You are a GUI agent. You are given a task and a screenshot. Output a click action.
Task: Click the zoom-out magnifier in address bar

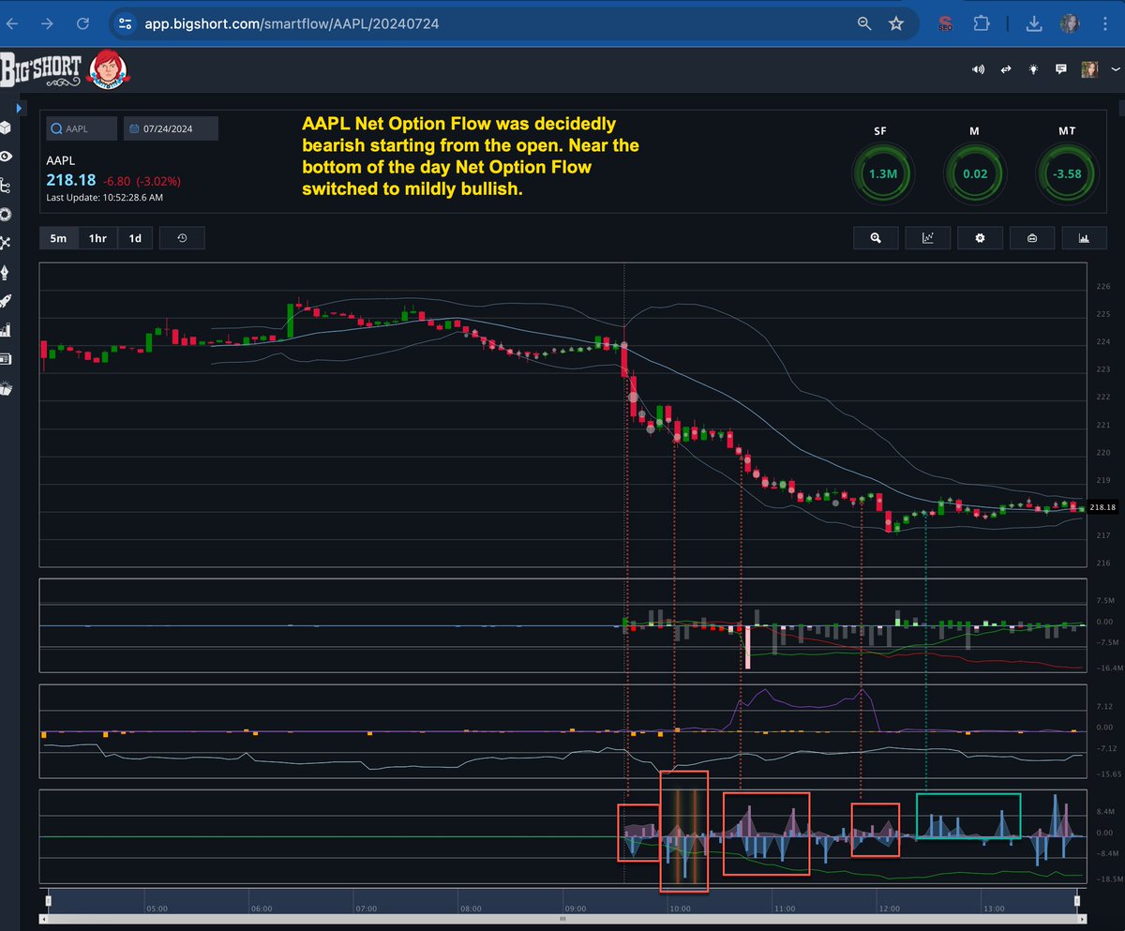click(864, 23)
